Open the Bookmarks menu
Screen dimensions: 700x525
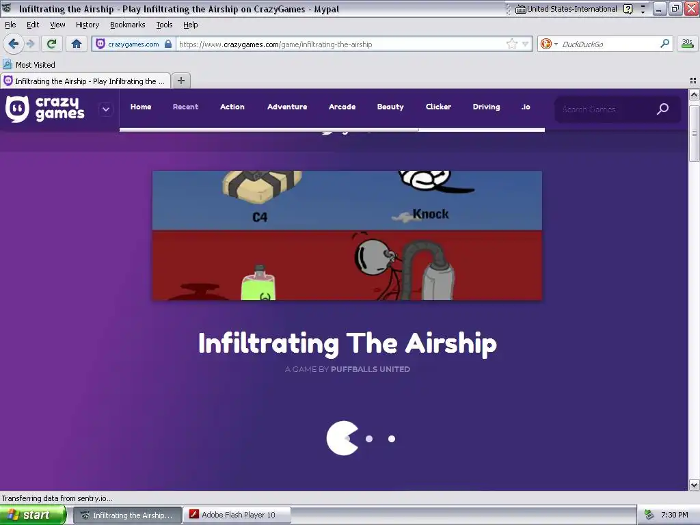127,25
